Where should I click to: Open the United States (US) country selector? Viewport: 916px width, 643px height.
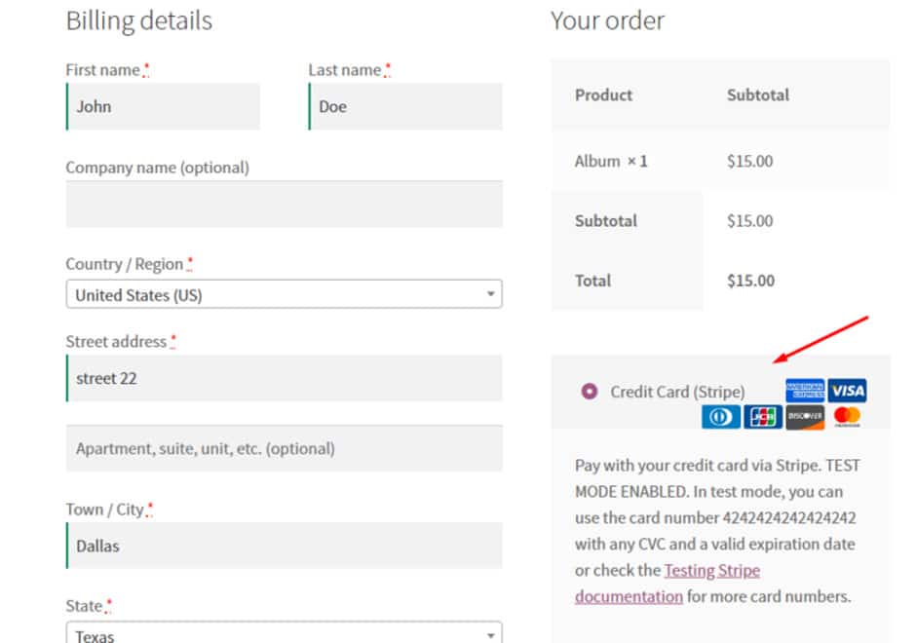point(283,293)
